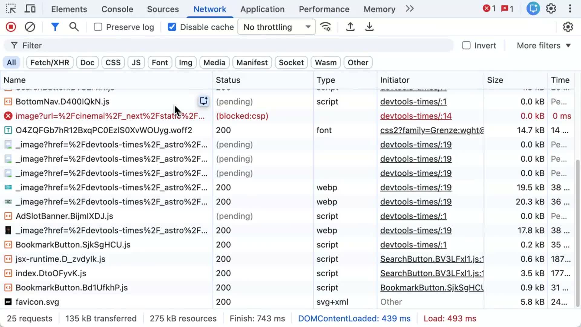
Task: Switch to the Console tab
Action: 117,9
